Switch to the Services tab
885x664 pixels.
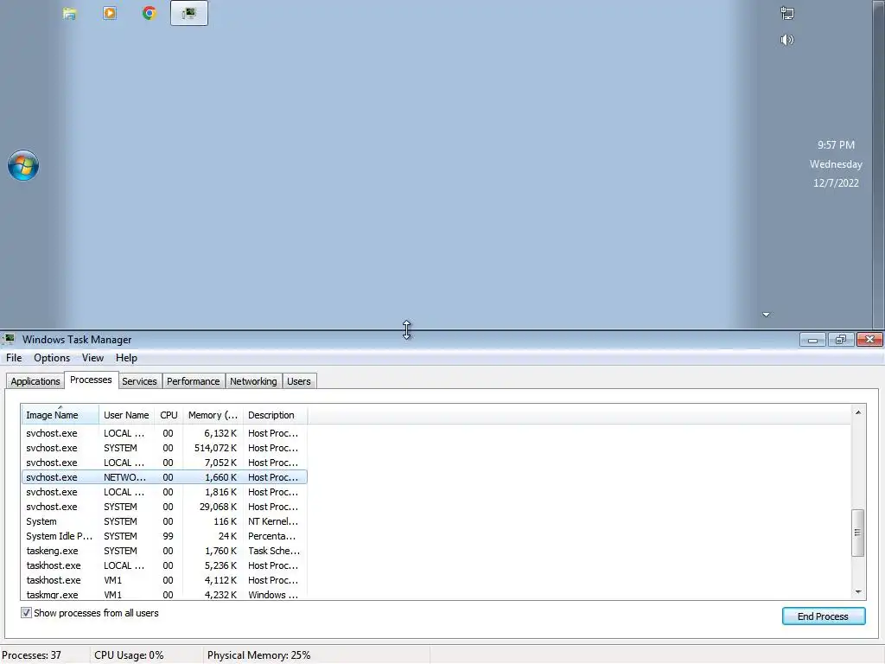[x=139, y=381]
